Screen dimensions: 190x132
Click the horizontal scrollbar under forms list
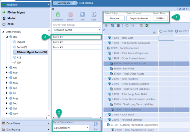[x=73, y=117]
